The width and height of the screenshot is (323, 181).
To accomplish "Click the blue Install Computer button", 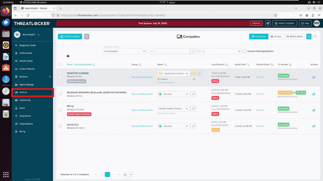I will 70,36.
